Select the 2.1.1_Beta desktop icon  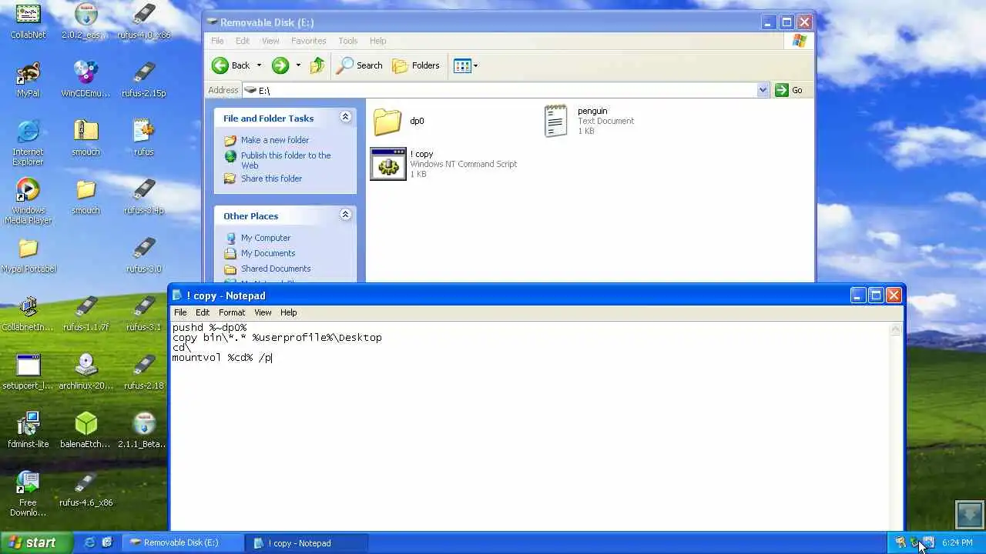144,430
